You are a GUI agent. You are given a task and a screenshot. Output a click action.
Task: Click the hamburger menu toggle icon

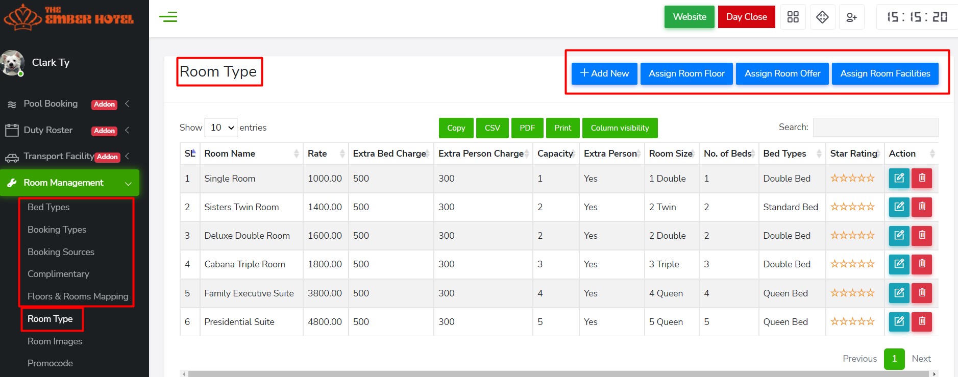[168, 17]
